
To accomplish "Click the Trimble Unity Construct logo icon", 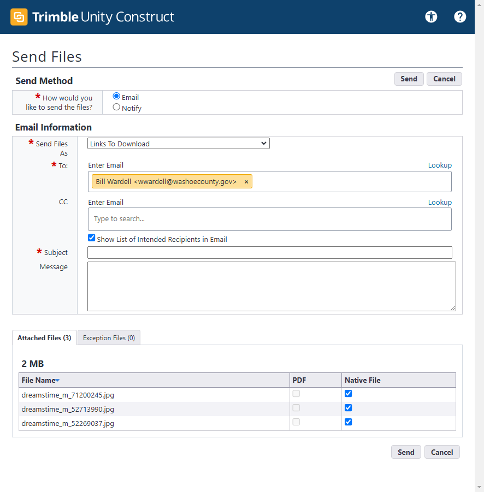I will (19, 17).
